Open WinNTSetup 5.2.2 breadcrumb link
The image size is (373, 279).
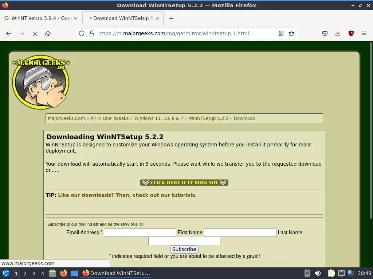(x=208, y=118)
